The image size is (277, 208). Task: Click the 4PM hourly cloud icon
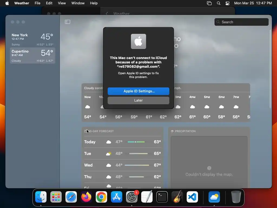pyautogui.click(x=192, y=107)
